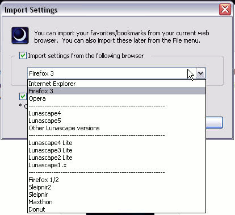Select Lunascape4 Lite option
Screen dimensions: 235x215
[116, 143]
